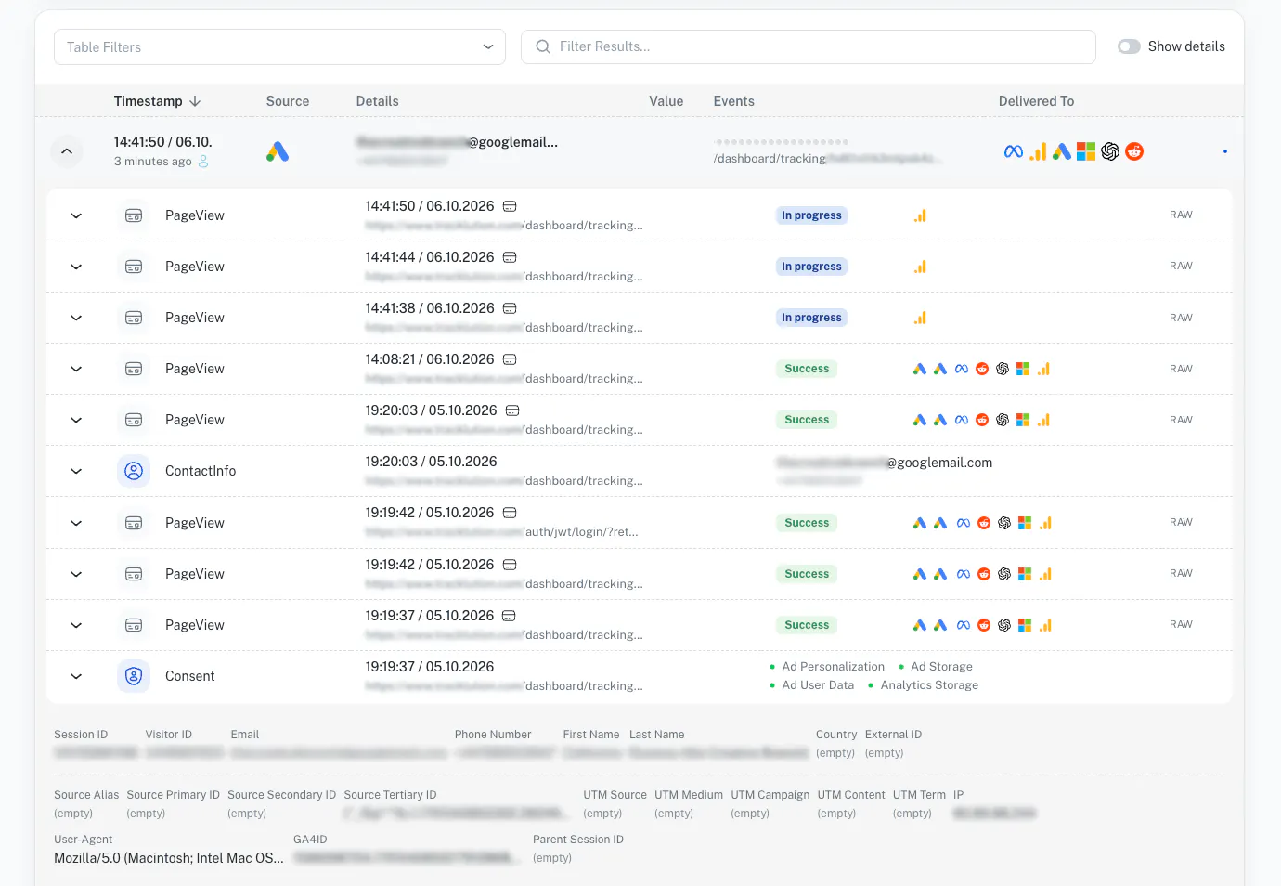Click the Meta icon in the session's Delivered To column

coord(1014,151)
